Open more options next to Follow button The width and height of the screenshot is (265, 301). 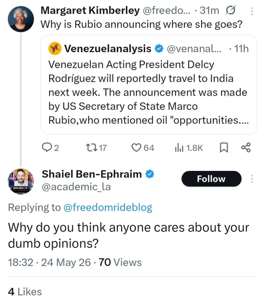tap(252, 179)
